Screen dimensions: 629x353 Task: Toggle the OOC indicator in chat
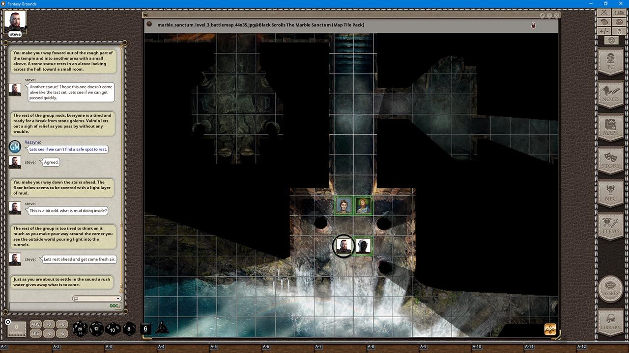pos(114,306)
